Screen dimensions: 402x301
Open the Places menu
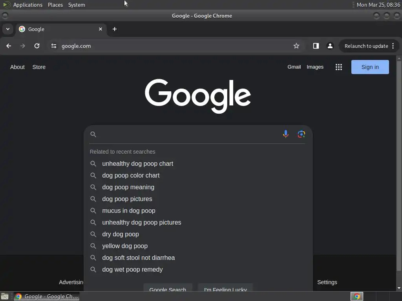point(55,5)
